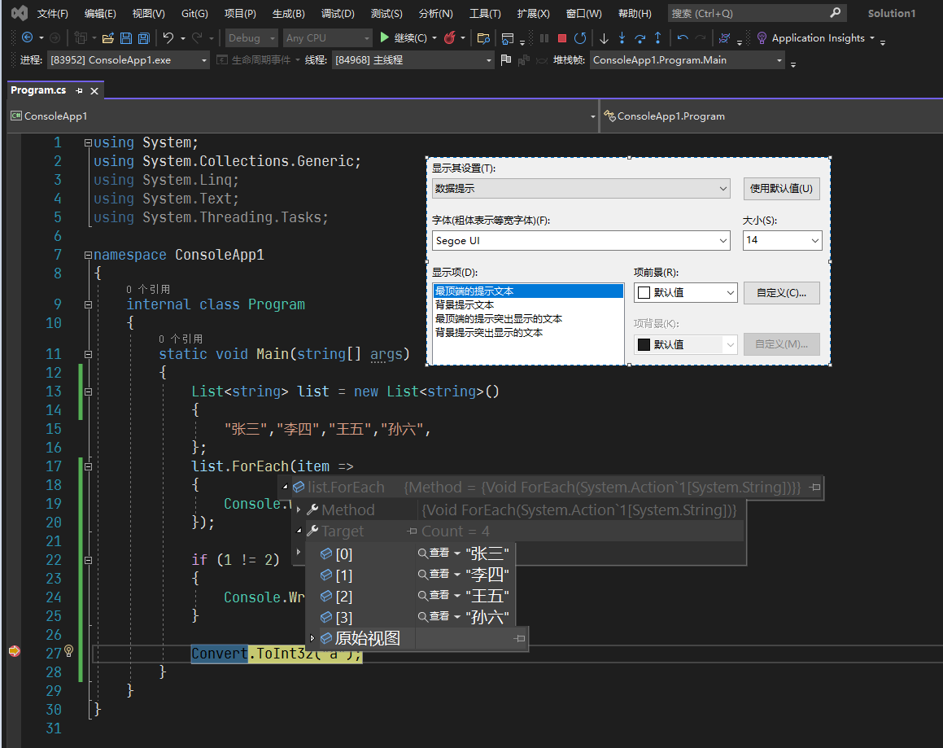Open the font size 14 dropdown
The image size is (943, 748).
pyautogui.click(x=815, y=241)
